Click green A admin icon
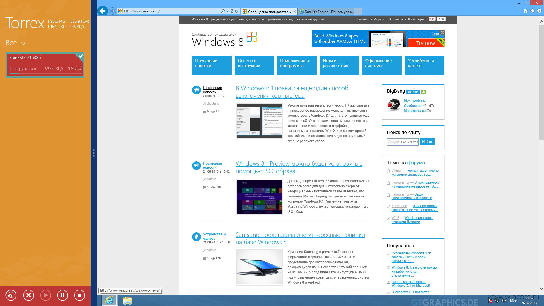Screen dimensions: 544x306 coord(424,92)
